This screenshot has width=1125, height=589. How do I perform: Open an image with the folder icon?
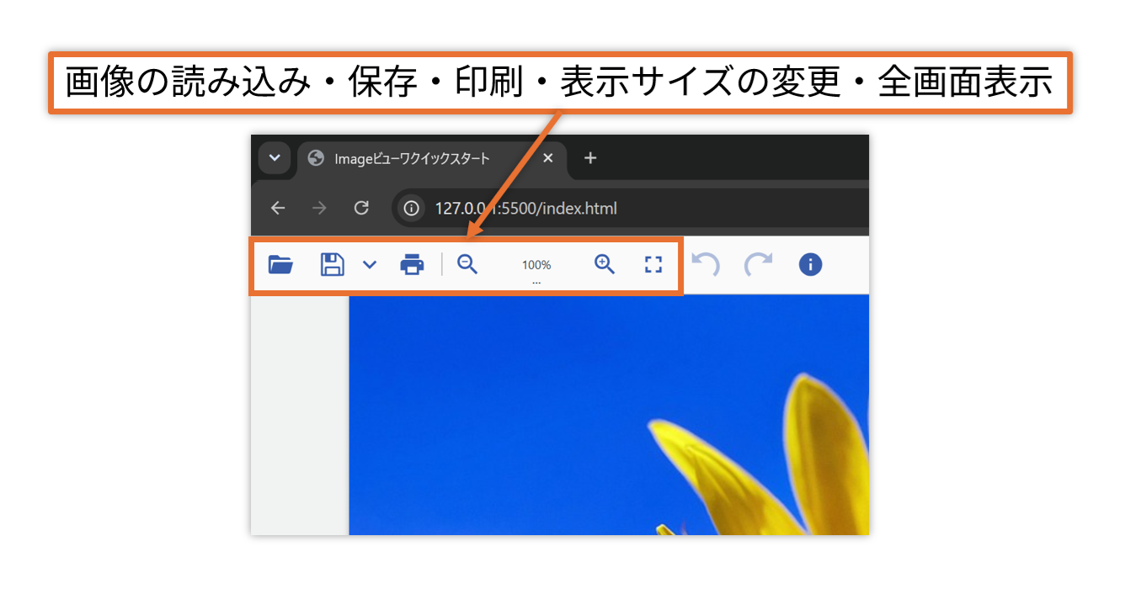[x=280, y=264]
